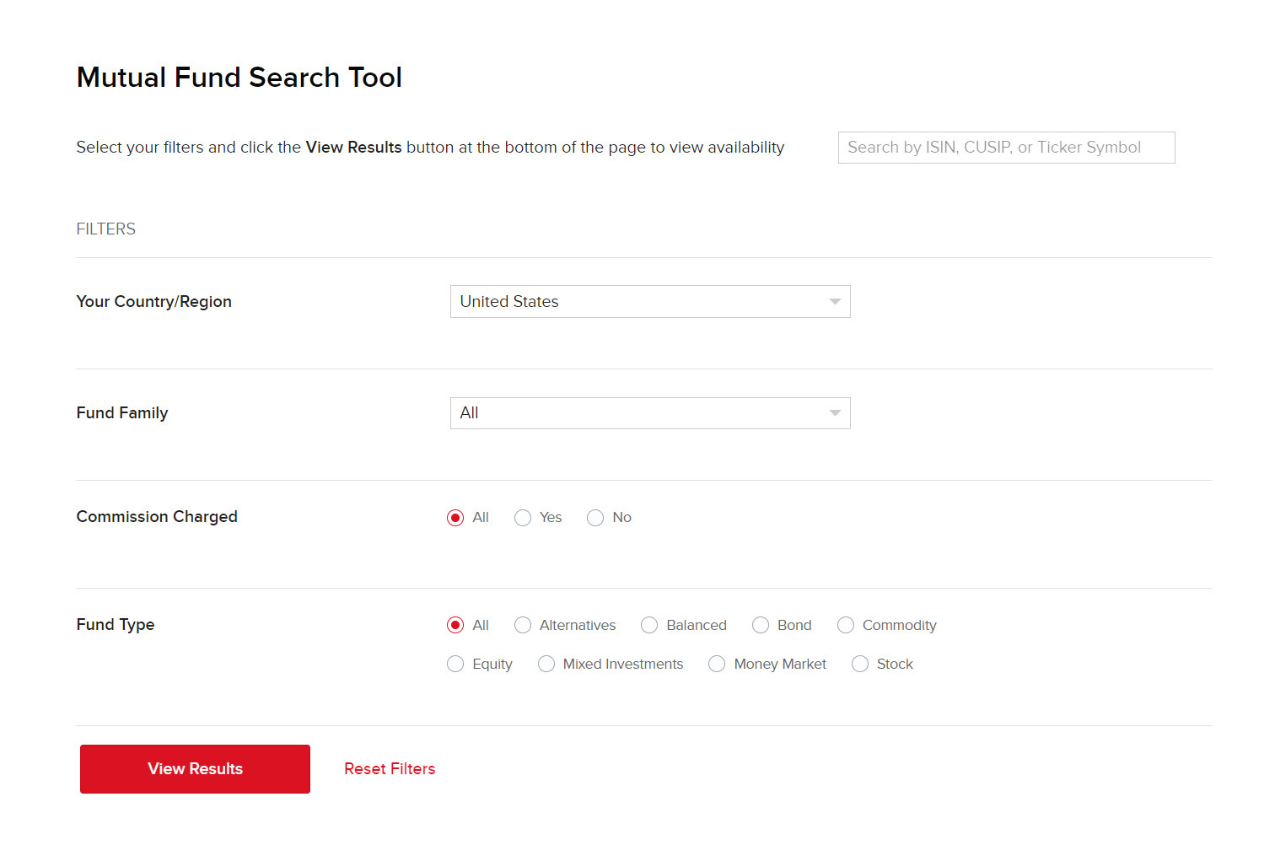Select Commodity fund type option

(x=846, y=625)
